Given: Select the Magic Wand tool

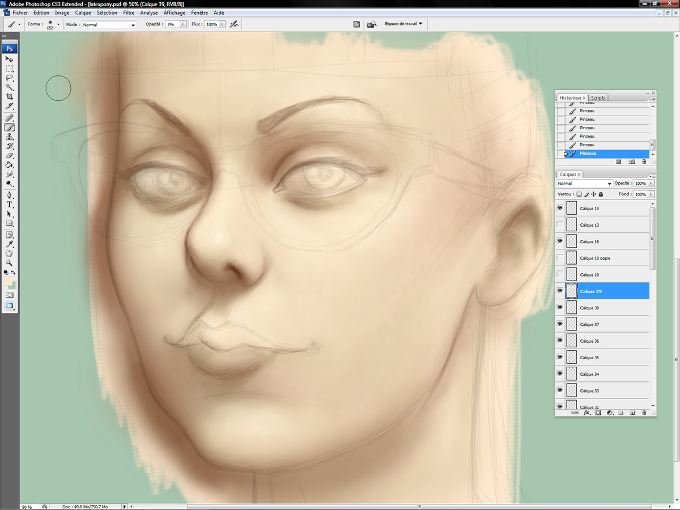Looking at the screenshot, I should [10, 87].
